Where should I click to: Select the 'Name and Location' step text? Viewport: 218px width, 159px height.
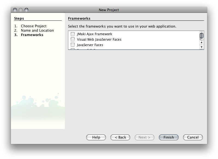[37, 30]
